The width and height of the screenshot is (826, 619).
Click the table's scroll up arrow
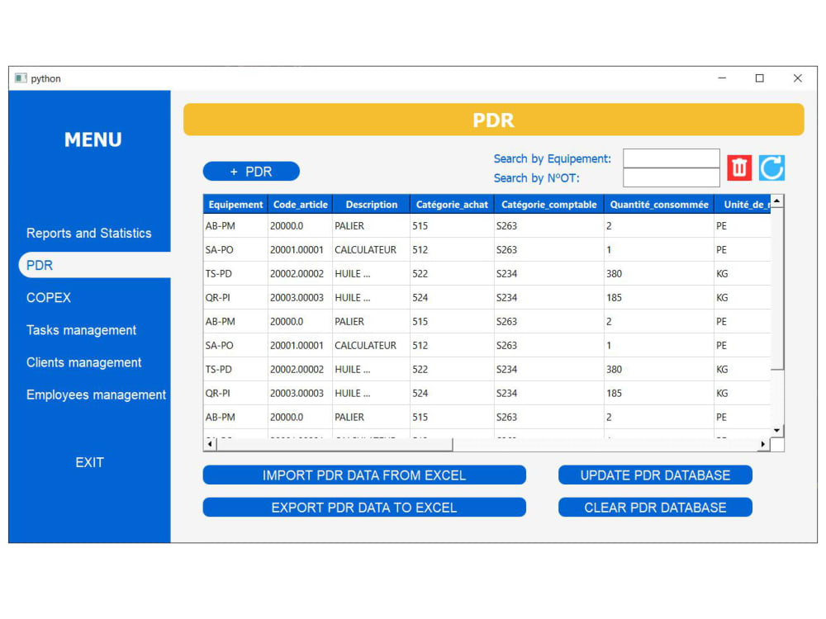tap(777, 201)
